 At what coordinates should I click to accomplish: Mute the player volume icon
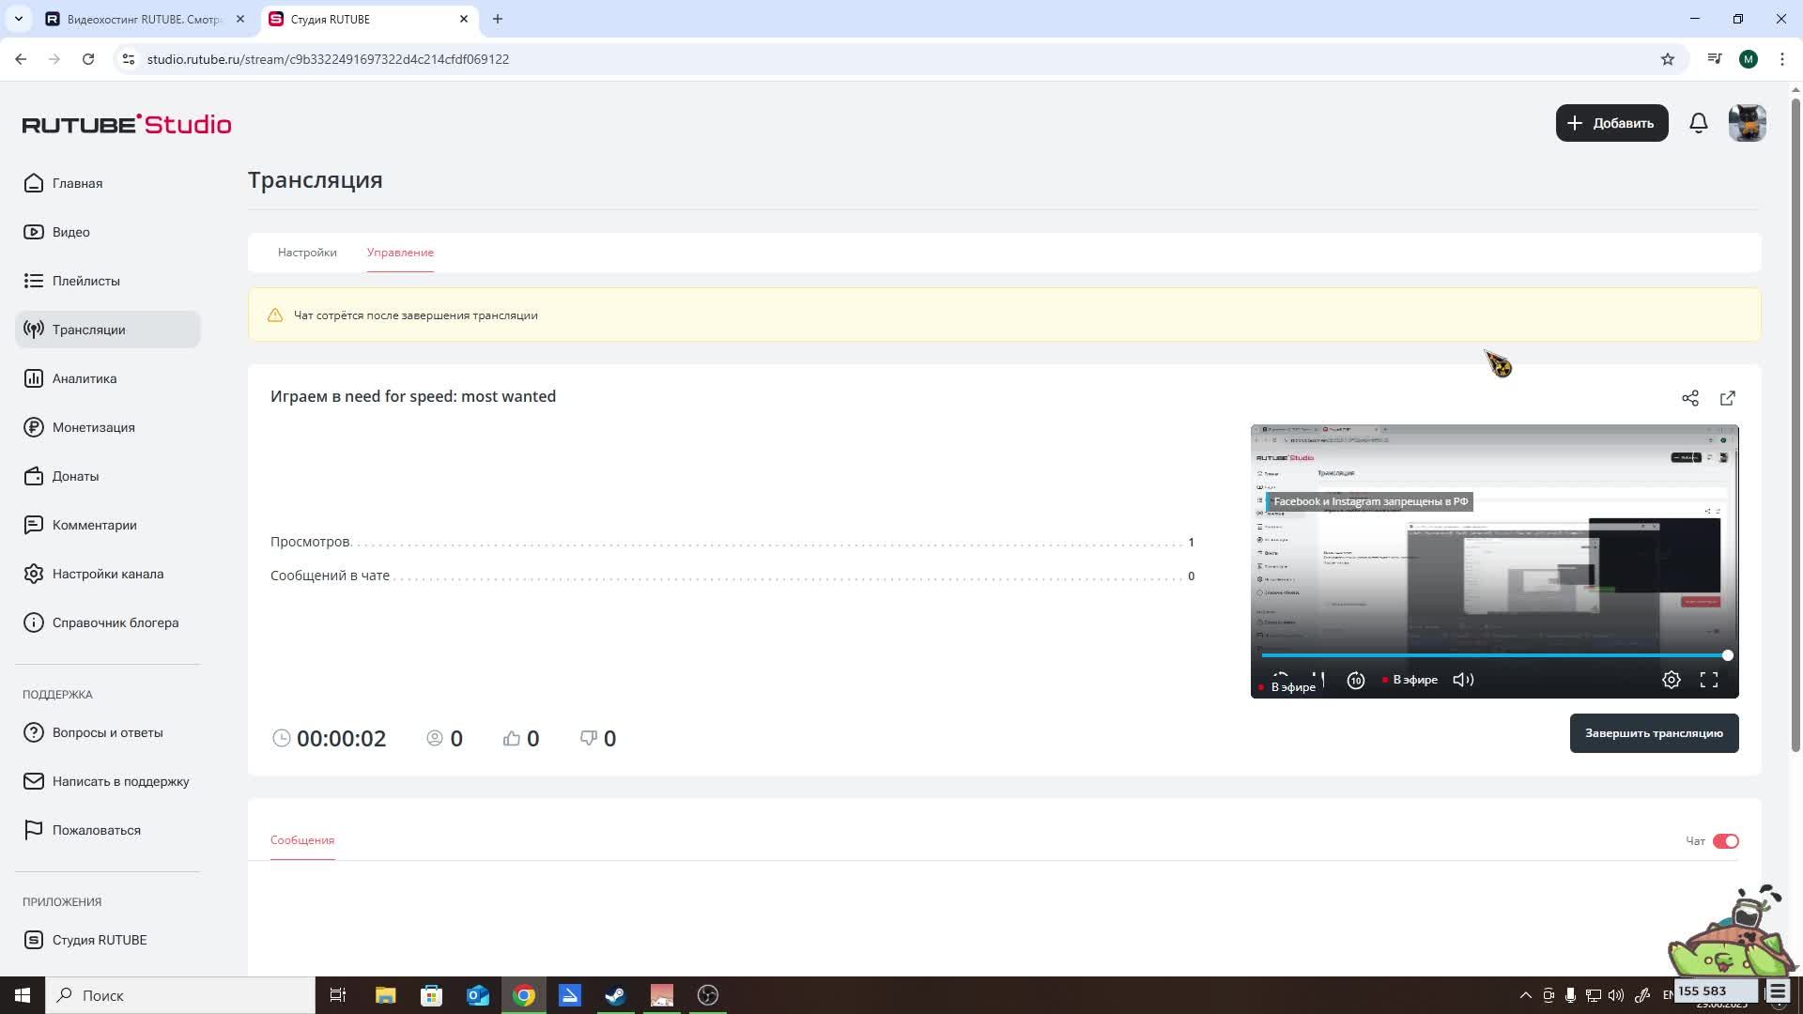(1463, 680)
